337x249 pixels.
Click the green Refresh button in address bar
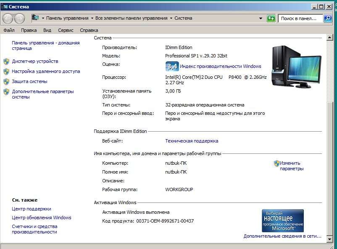[x=271, y=18]
